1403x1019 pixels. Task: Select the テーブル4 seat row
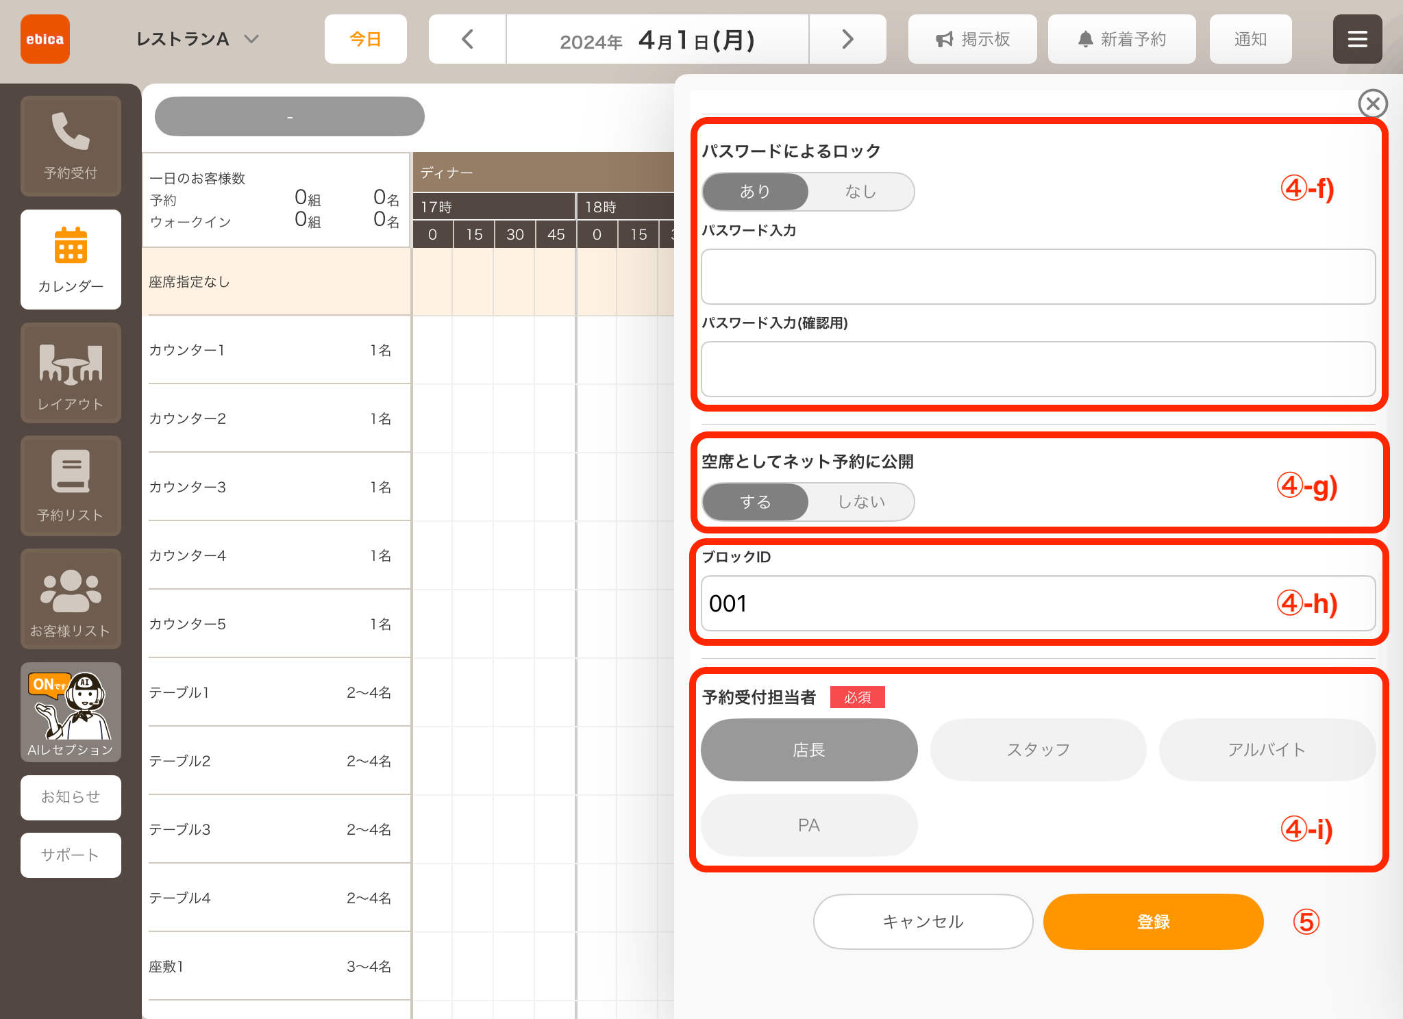[276, 898]
